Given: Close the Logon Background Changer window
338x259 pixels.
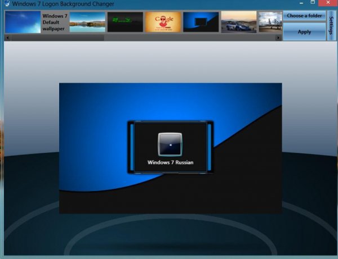Looking at the screenshot, I should click(x=328, y=3).
